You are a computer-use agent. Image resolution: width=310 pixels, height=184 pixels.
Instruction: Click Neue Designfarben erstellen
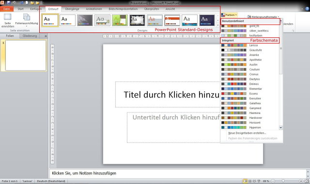click(247, 133)
